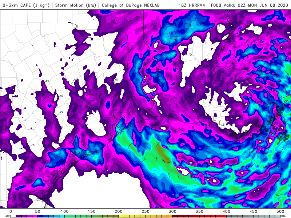Click the 'F008' forecast hour text
Image resolution: width=291 pixels, height=218 pixels.
pos(216,5)
